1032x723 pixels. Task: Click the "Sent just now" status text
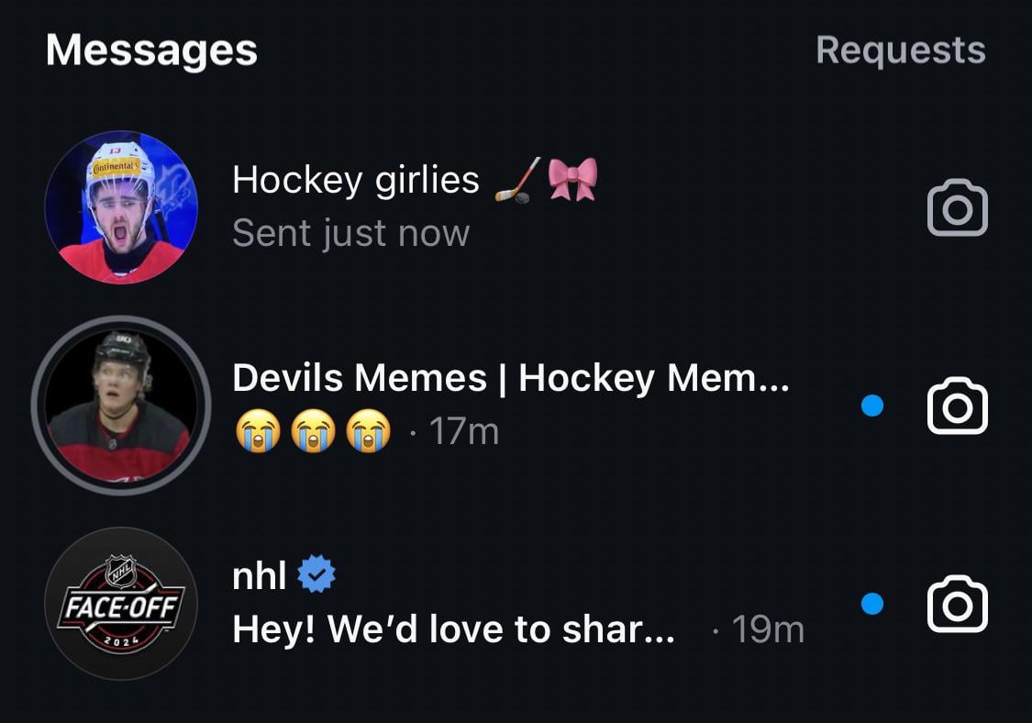350,233
